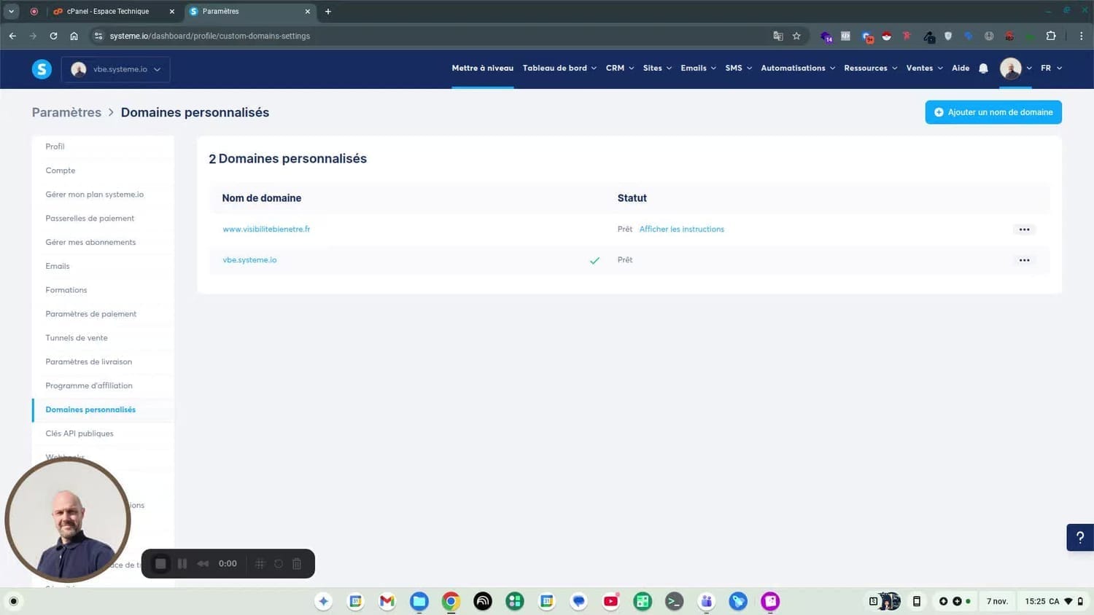Image resolution: width=1094 pixels, height=615 pixels.
Task: Bookmark this page with star icon
Action: pyautogui.click(x=796, y=36)
